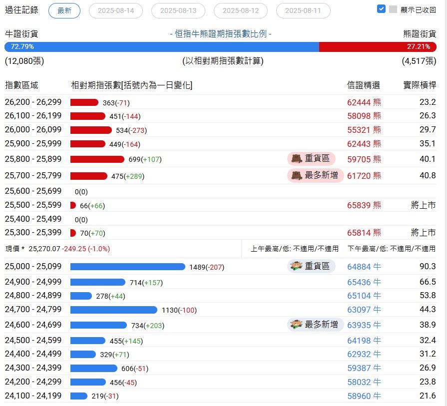Click the bear icon in 25,700 最多新增 badge
Viewport: 447px width, 406px height.
coord(297,175)
